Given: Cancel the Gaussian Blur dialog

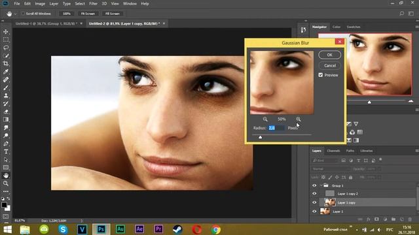Looking at the screenshot, I should tap(330, 65).
